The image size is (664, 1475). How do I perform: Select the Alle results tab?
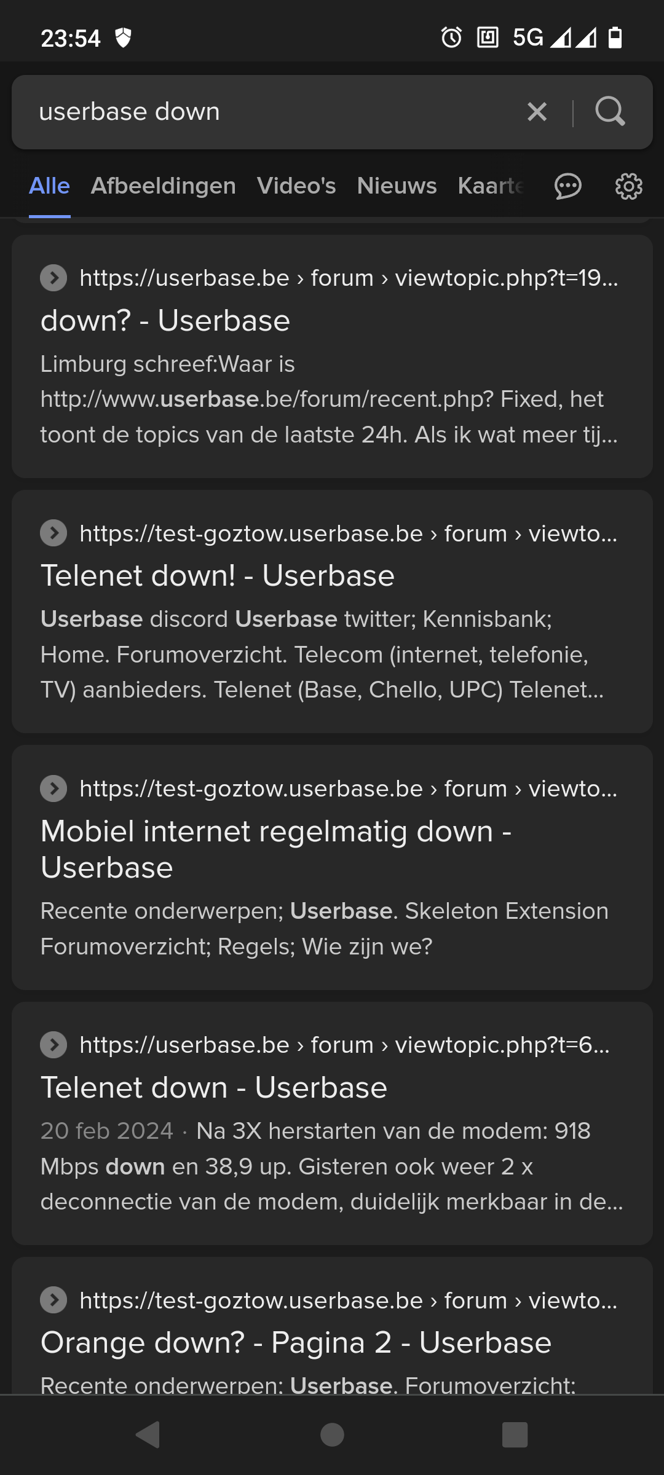[49, 186]
